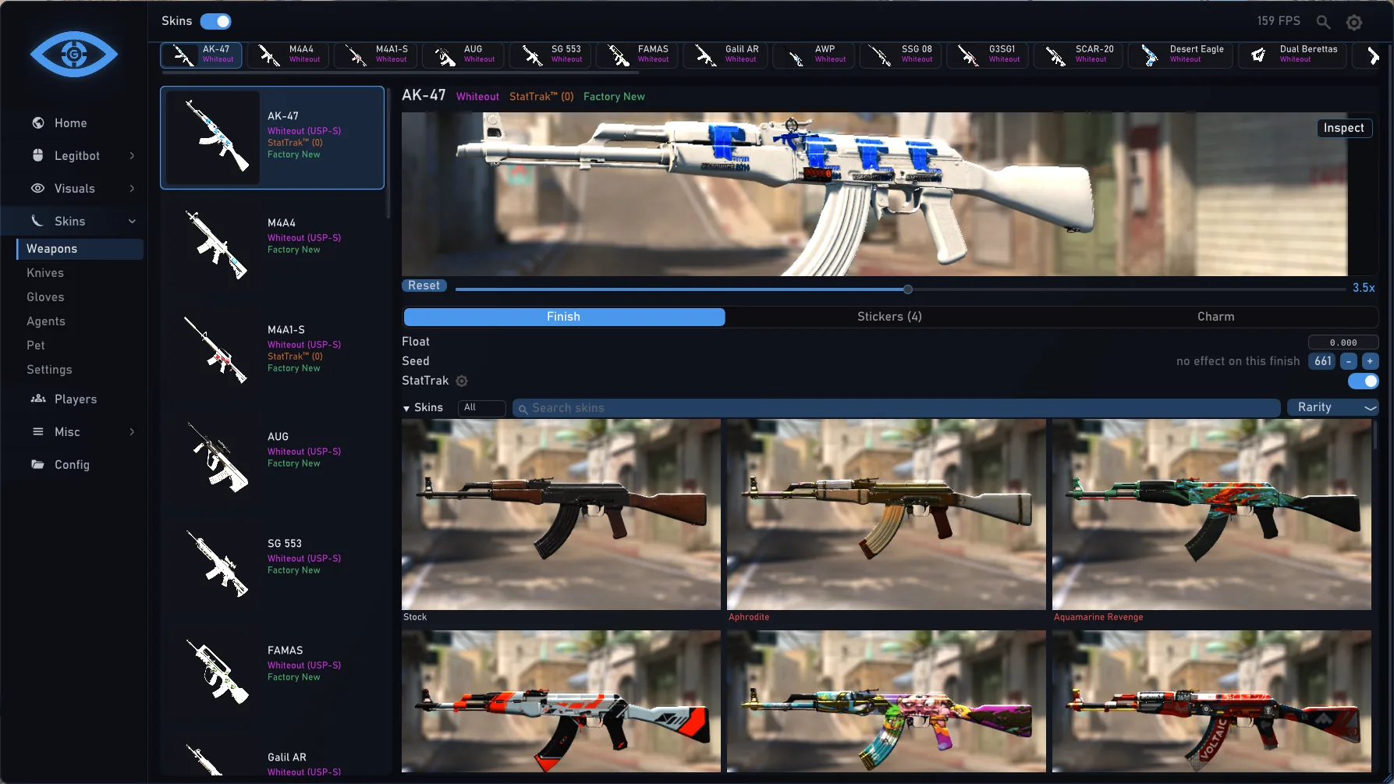1394x784 pixels.
Task: Switch to the Stickers (4) tab
Action: 889,317
